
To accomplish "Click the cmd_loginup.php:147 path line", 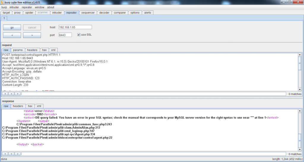I will [48, 131].
